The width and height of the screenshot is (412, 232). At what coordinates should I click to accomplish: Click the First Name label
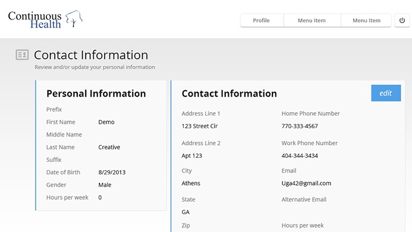tap(61, 122)
